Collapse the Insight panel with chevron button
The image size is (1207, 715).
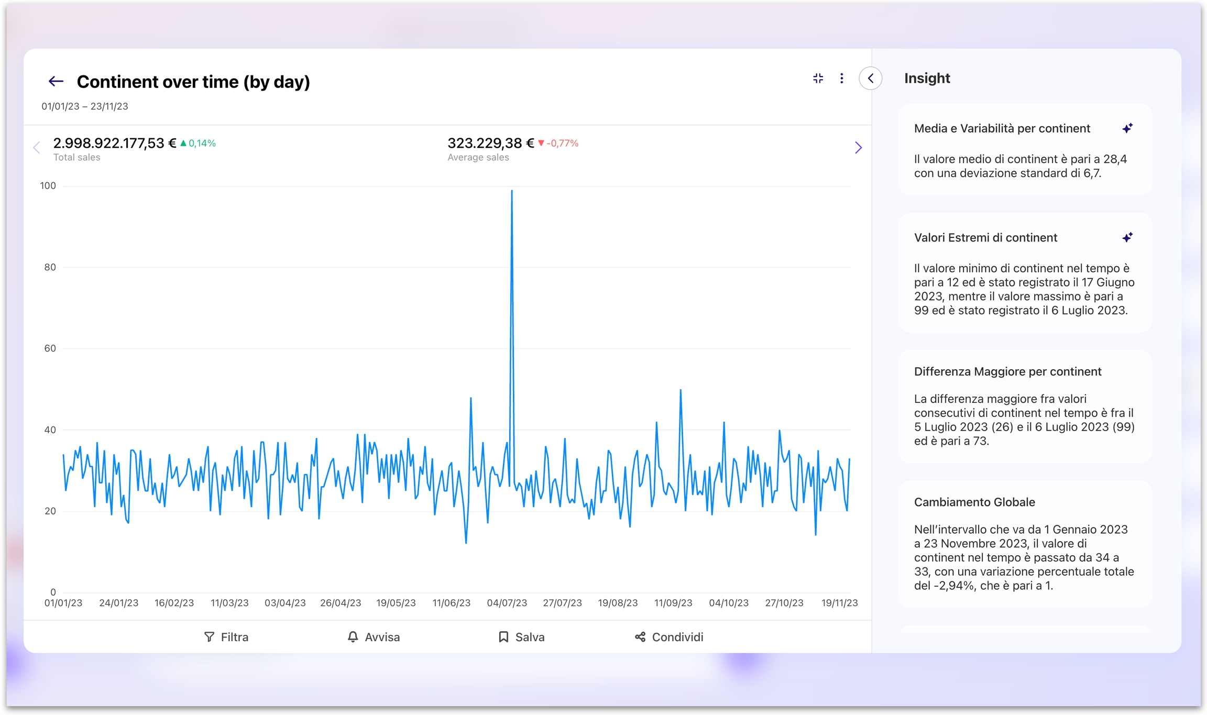pos(870,79)
